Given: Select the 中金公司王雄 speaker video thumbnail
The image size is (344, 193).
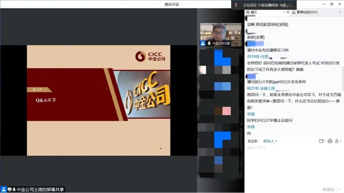Looking at the screenshot, I should pos(221,35).
